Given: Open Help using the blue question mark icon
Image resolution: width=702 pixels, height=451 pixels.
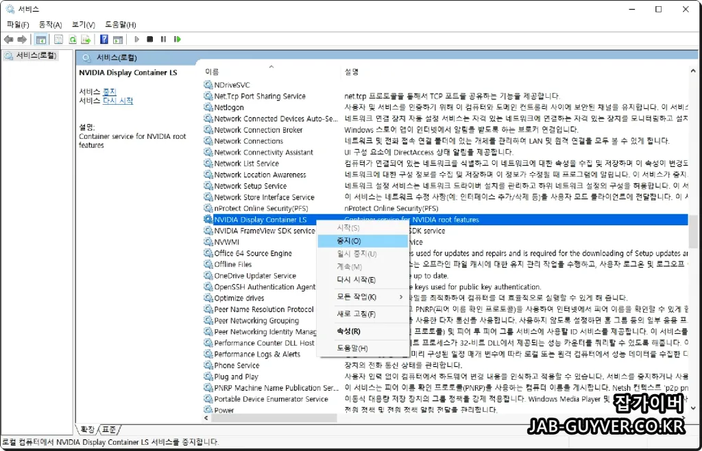Looking at the screenshot, I should pyautogui.click(x=104, y=39).
